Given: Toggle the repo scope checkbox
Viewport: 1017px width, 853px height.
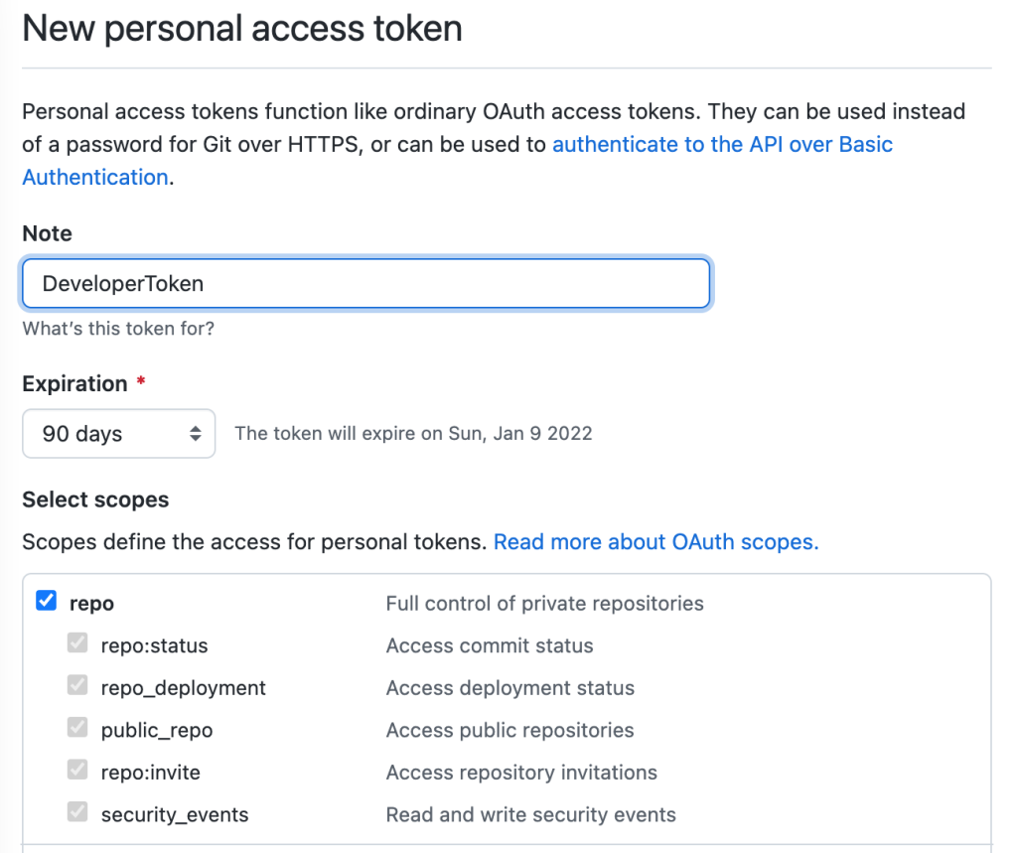Looking at the screenshot, I should coord(46,601).
